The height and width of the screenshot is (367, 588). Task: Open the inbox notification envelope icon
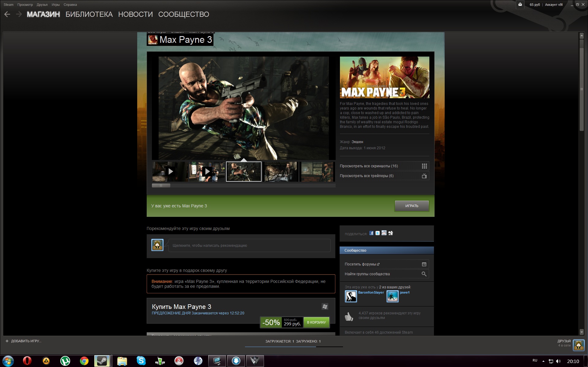520,5
